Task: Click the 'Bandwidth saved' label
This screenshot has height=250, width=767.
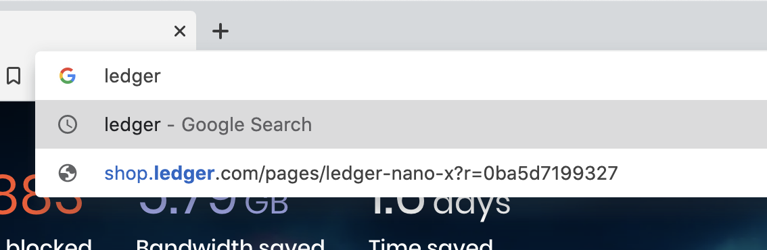Action: tap(230, 244)
